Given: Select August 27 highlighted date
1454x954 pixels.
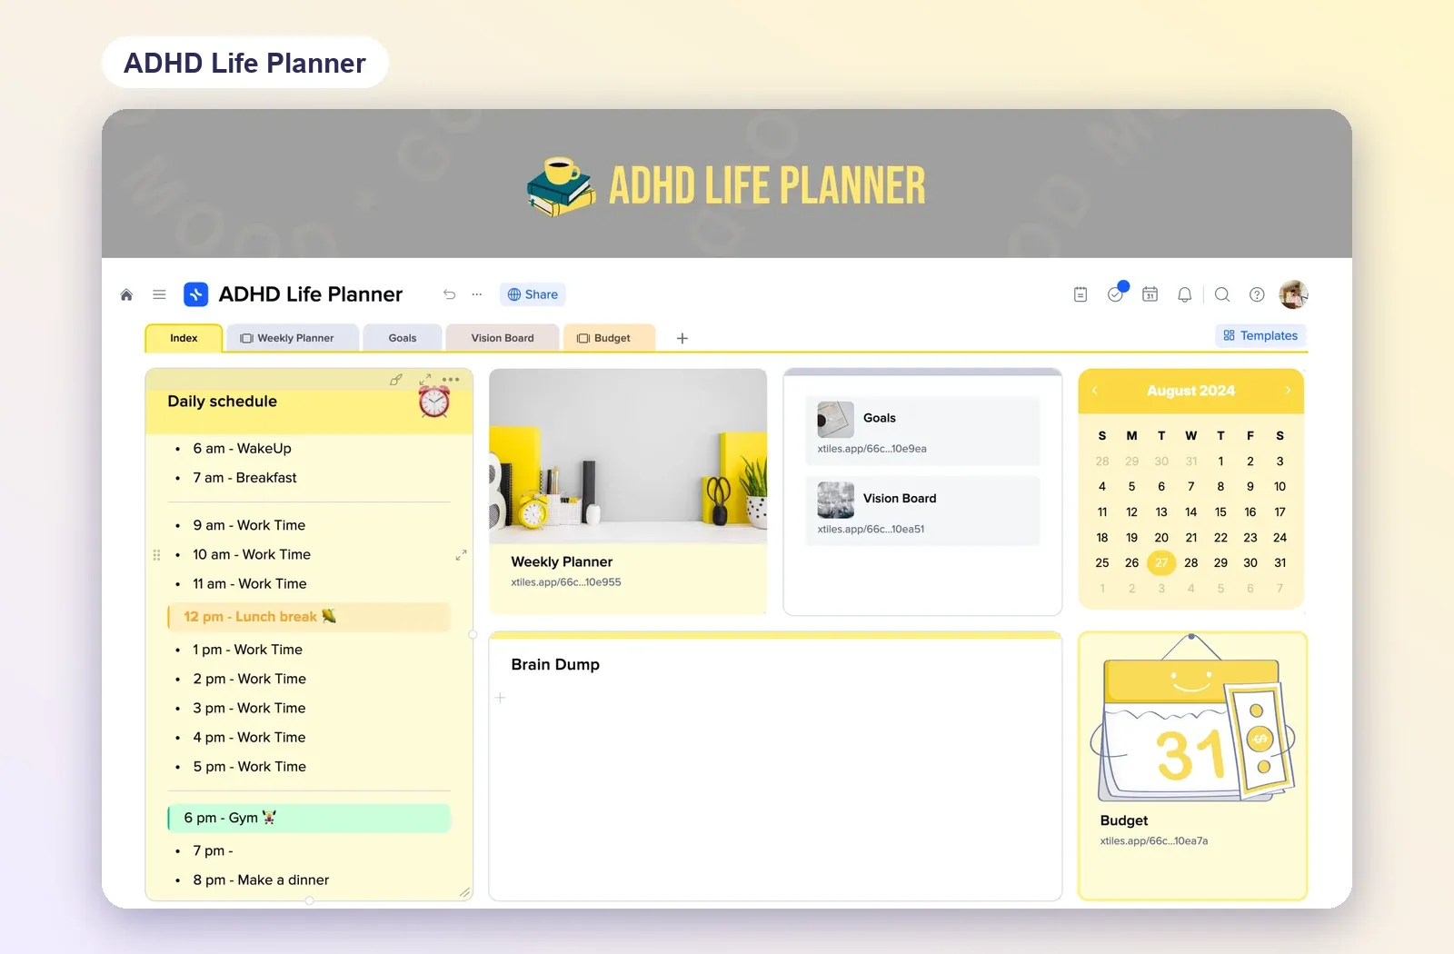Looking at the screenshot, I should [1161, 563].
